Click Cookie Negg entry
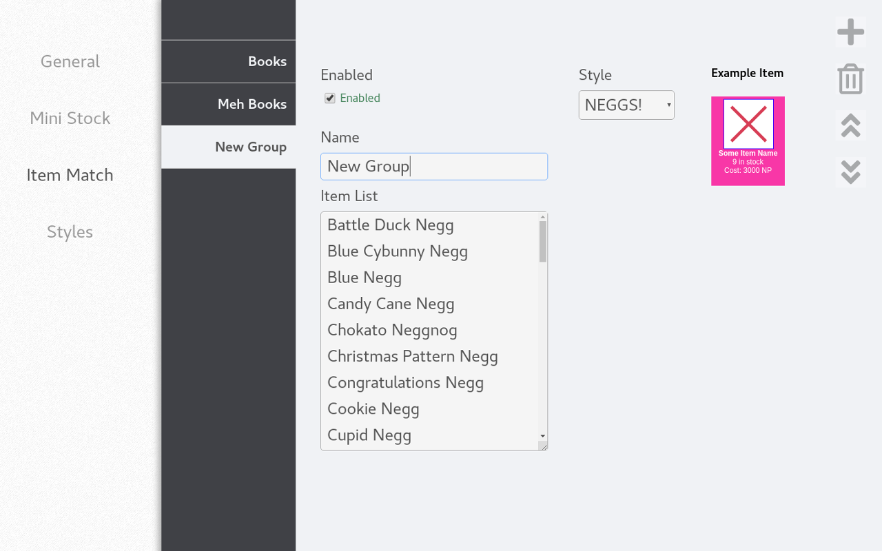Image resolution: width=882 pixels, height=551 pixels. pyautogui.click(x=373, y=408)
